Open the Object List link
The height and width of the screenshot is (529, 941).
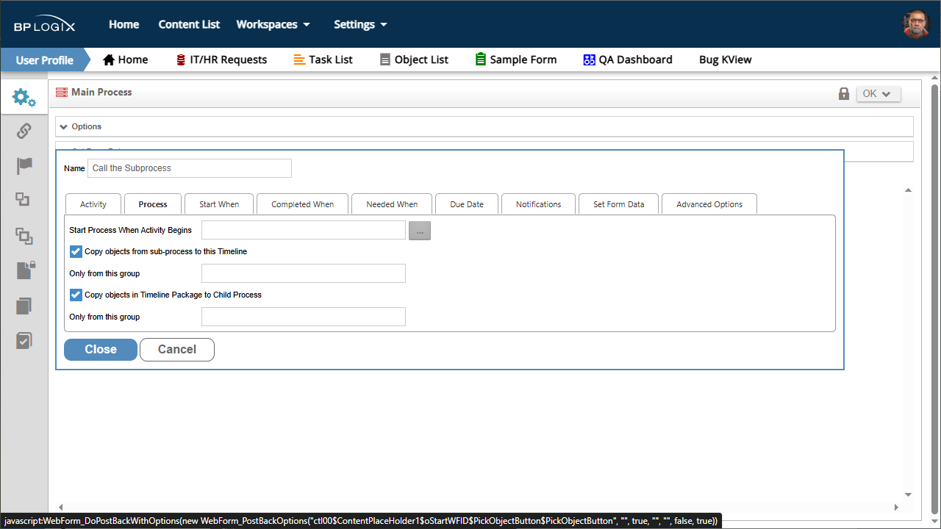[x=421, y=60]
